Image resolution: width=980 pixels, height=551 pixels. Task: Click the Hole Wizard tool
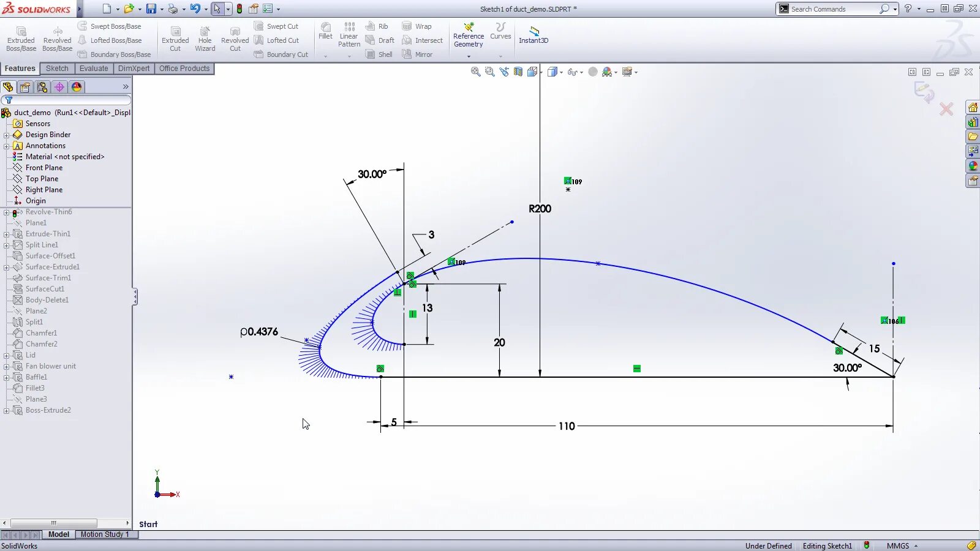coord(205,39)
